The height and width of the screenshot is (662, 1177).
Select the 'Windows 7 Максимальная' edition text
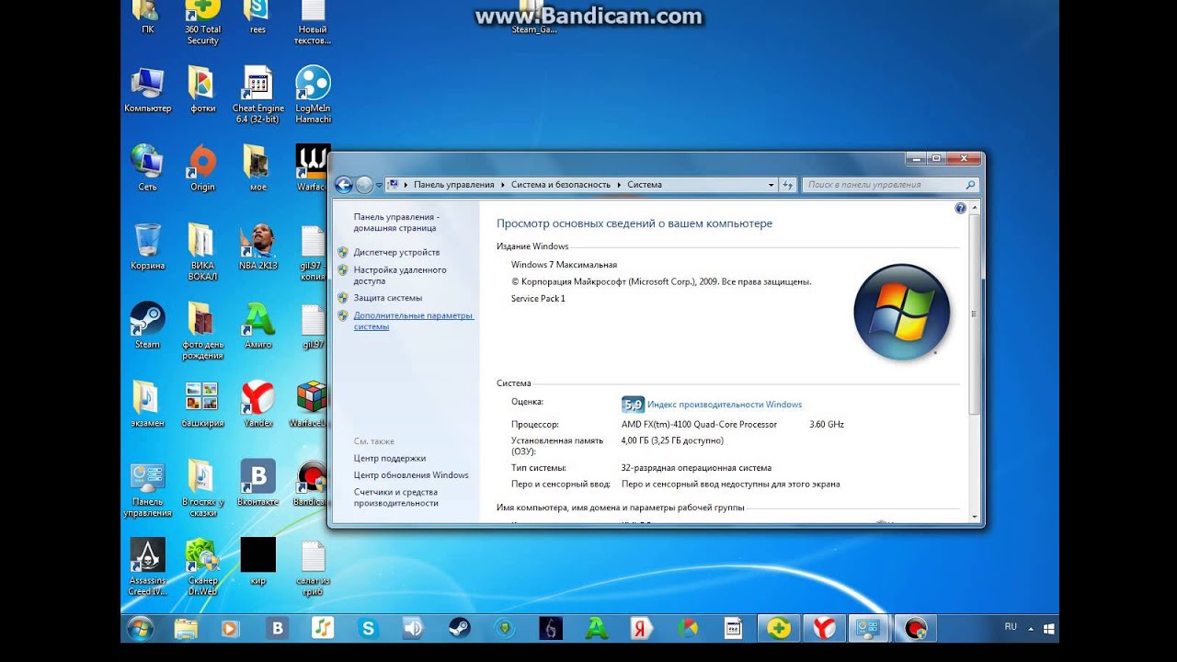564,265
